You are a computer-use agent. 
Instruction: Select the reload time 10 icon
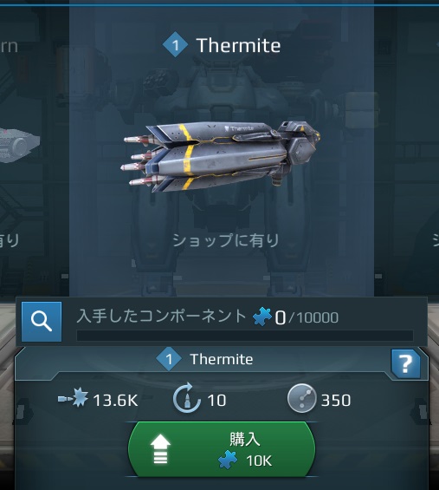coord(186,398)
